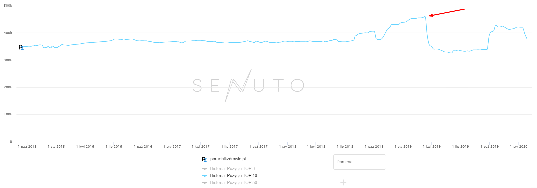Click the 300k y-axis label
The image size is (537, 188).
8,60
